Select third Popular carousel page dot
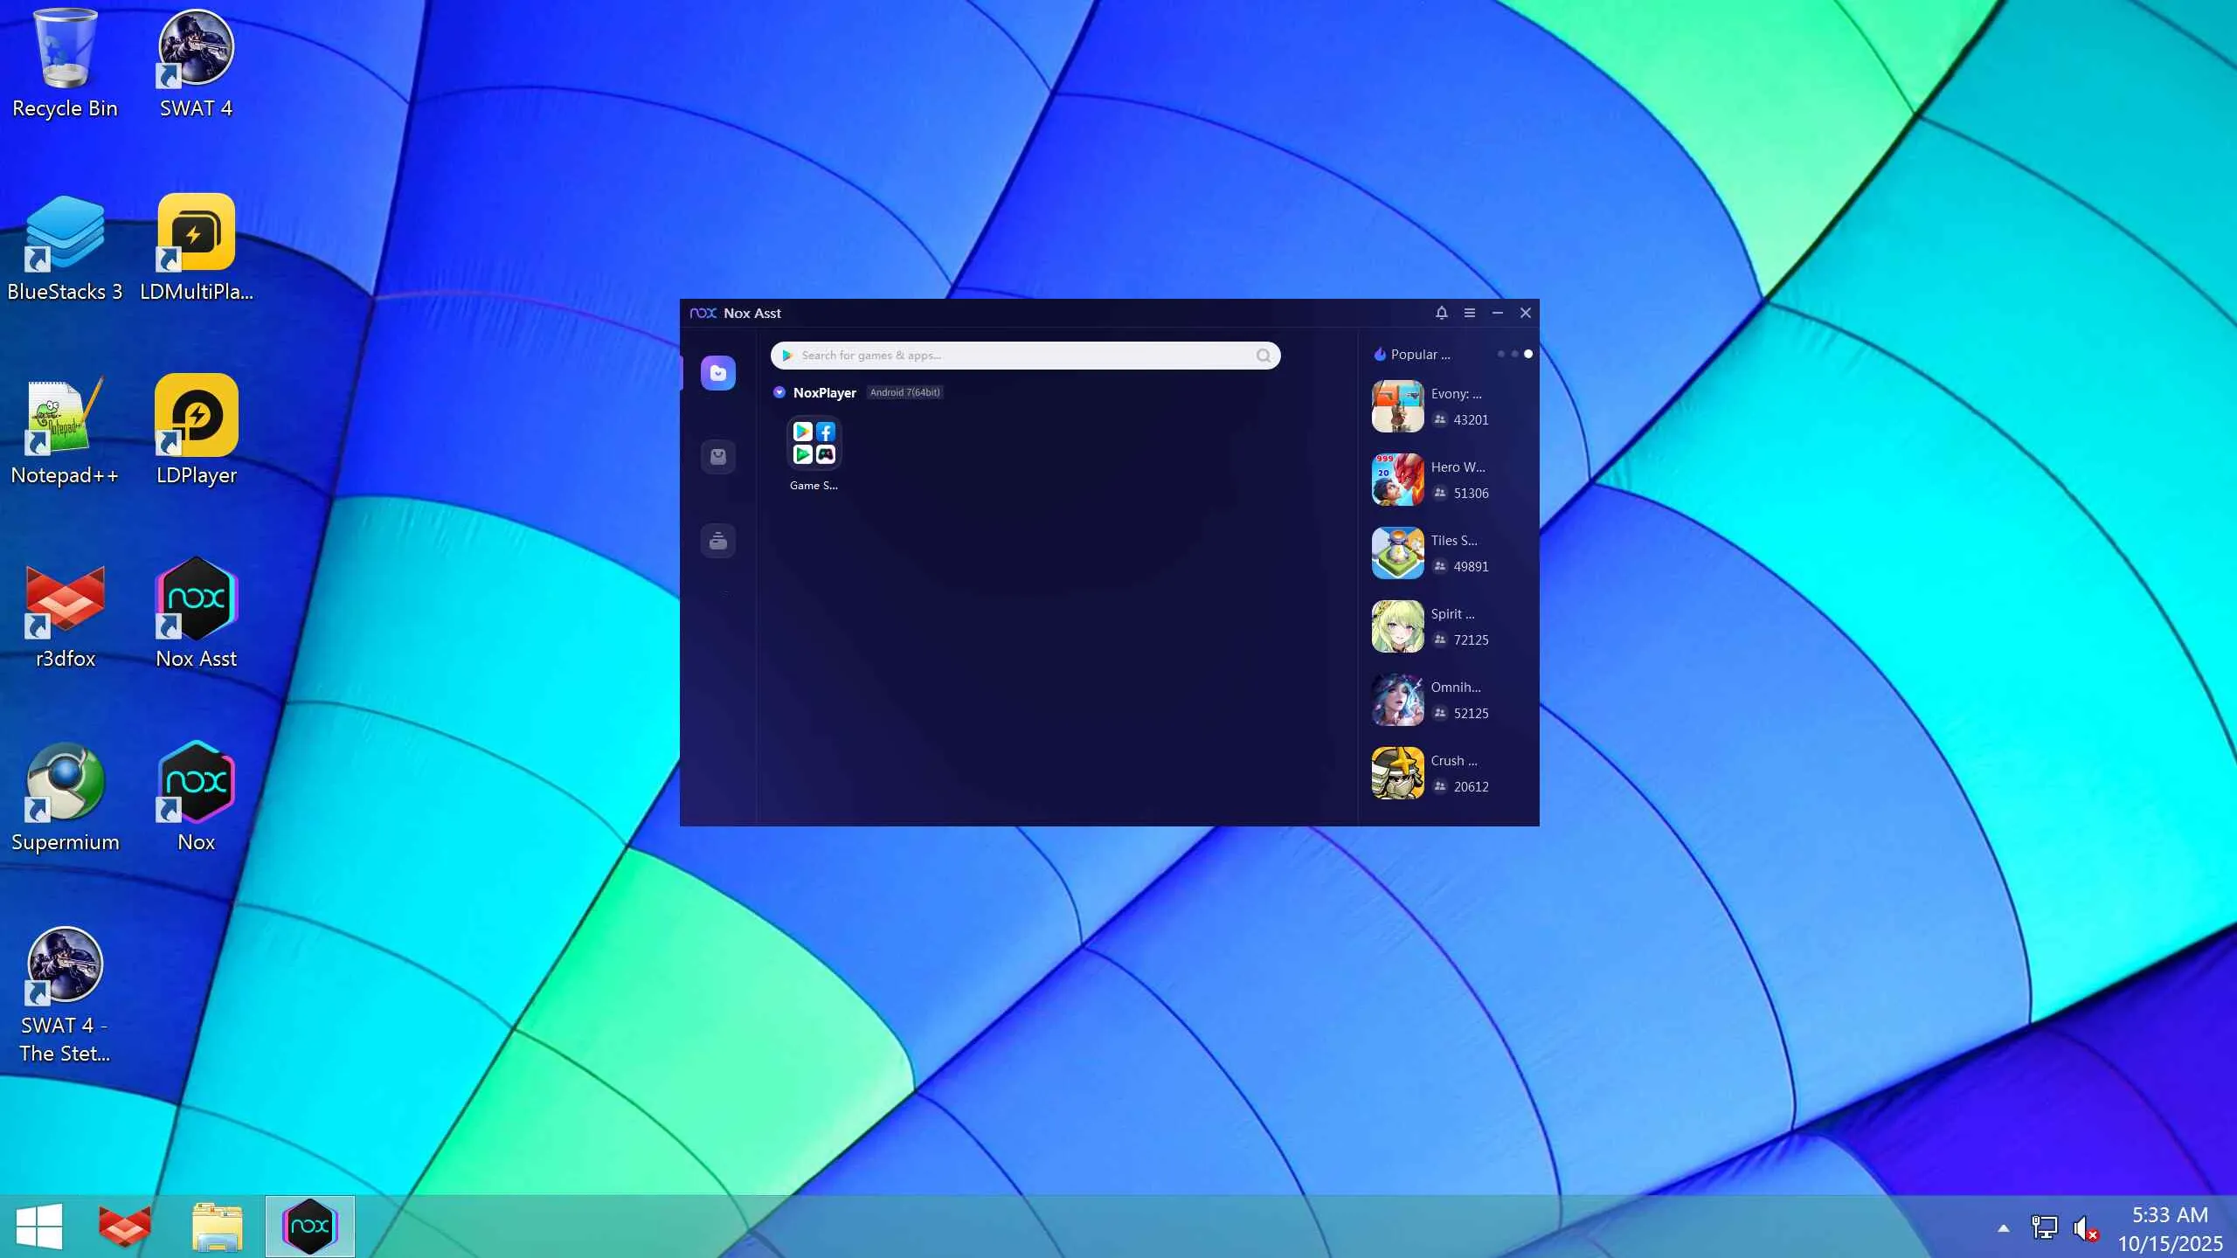 tap(1527, 354)
